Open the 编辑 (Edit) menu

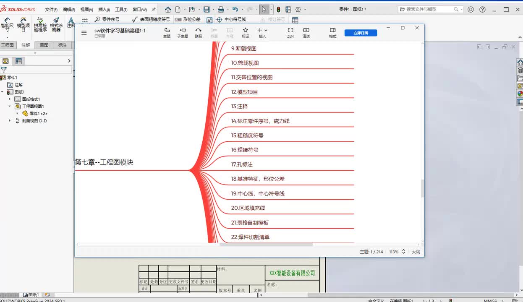point(69,10)
